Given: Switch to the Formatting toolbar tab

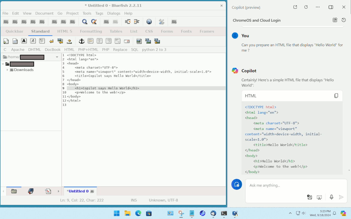Looking at the screenshot, I should (x=91, y=31).
